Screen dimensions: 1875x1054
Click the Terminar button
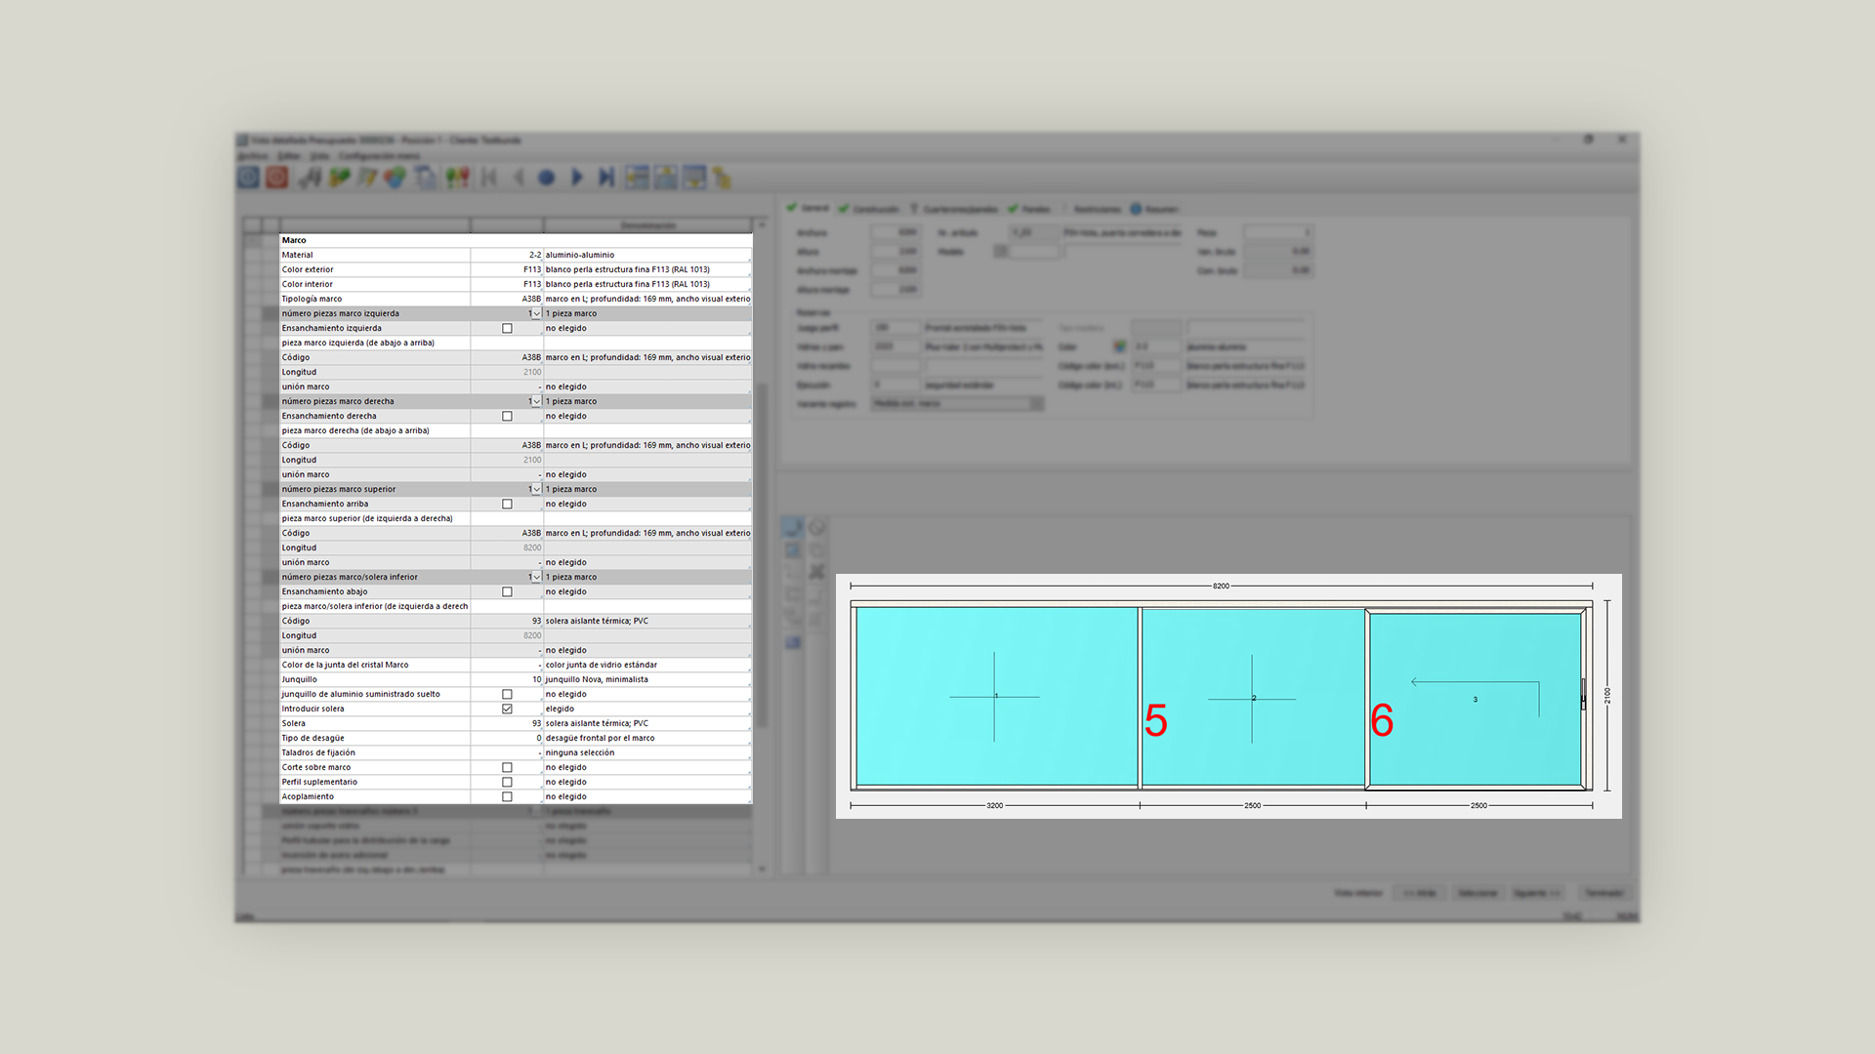[x=1604, y=893]
